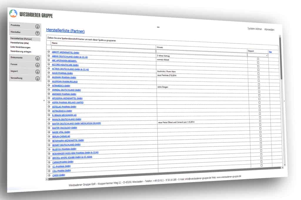Show details icon for BAXALTA DEUTSCHLAND GMBH
Screen dimensions: 301x200
[x=49, y=119]
